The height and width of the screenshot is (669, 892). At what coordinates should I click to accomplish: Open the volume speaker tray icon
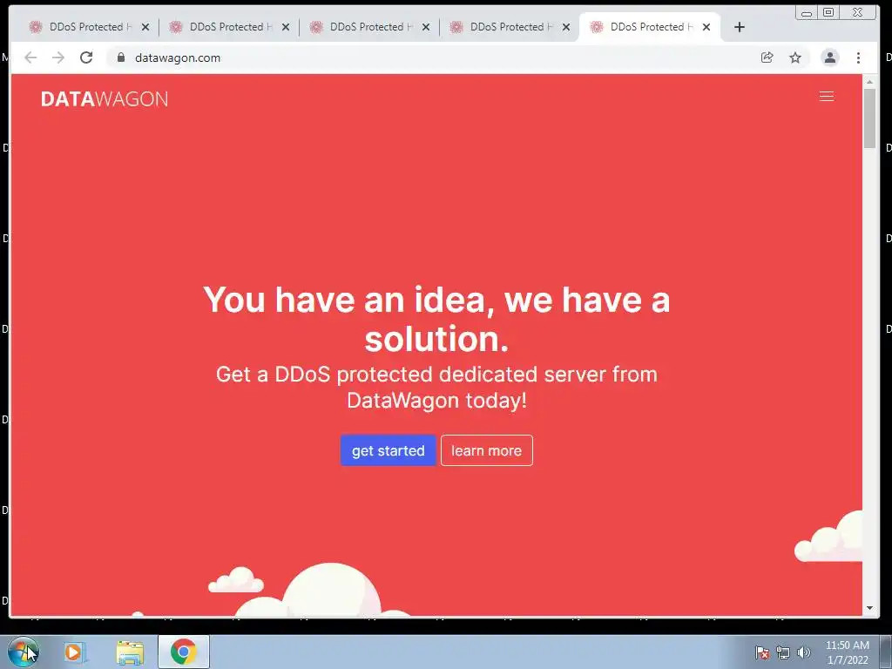(803, 652)
